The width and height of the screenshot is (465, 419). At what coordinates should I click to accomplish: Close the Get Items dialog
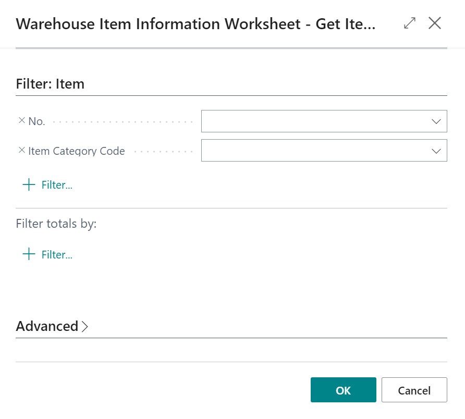coord(434,23)
